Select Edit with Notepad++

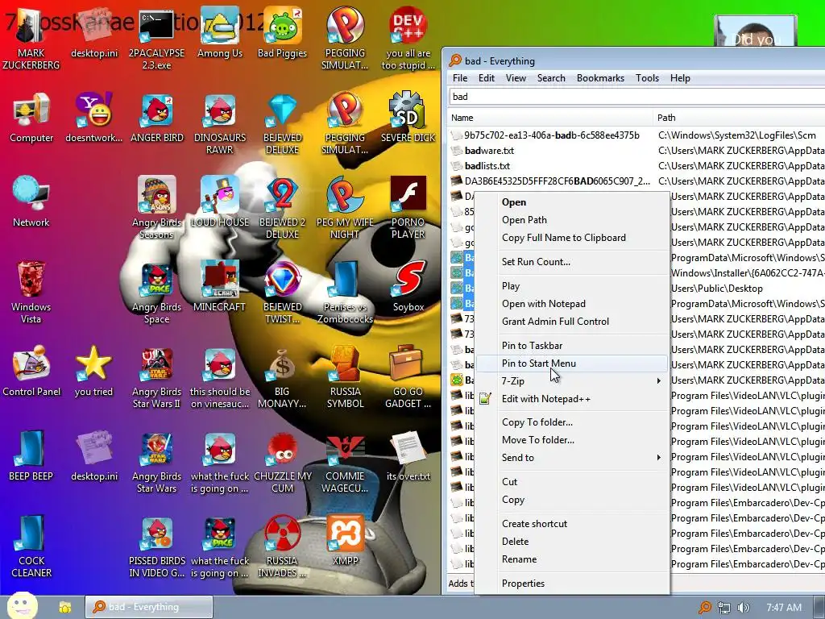click(572, 398)
